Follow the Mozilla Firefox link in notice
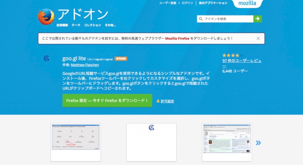This screenshot has width=303, height=165. [177, 38]
